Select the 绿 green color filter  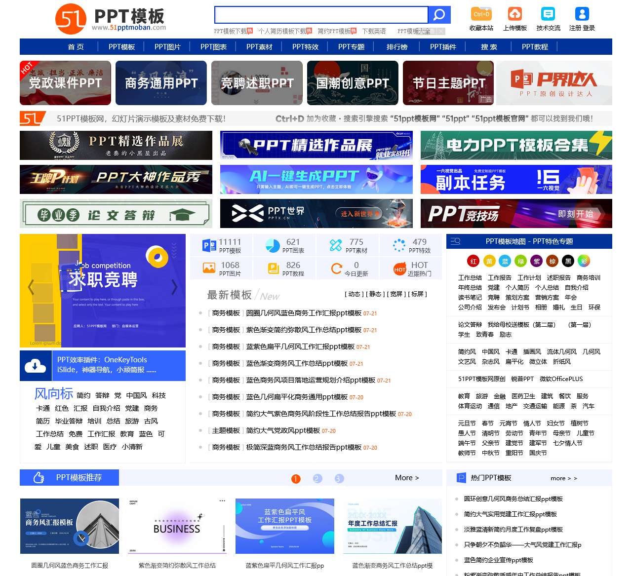(x=521, y=261)
